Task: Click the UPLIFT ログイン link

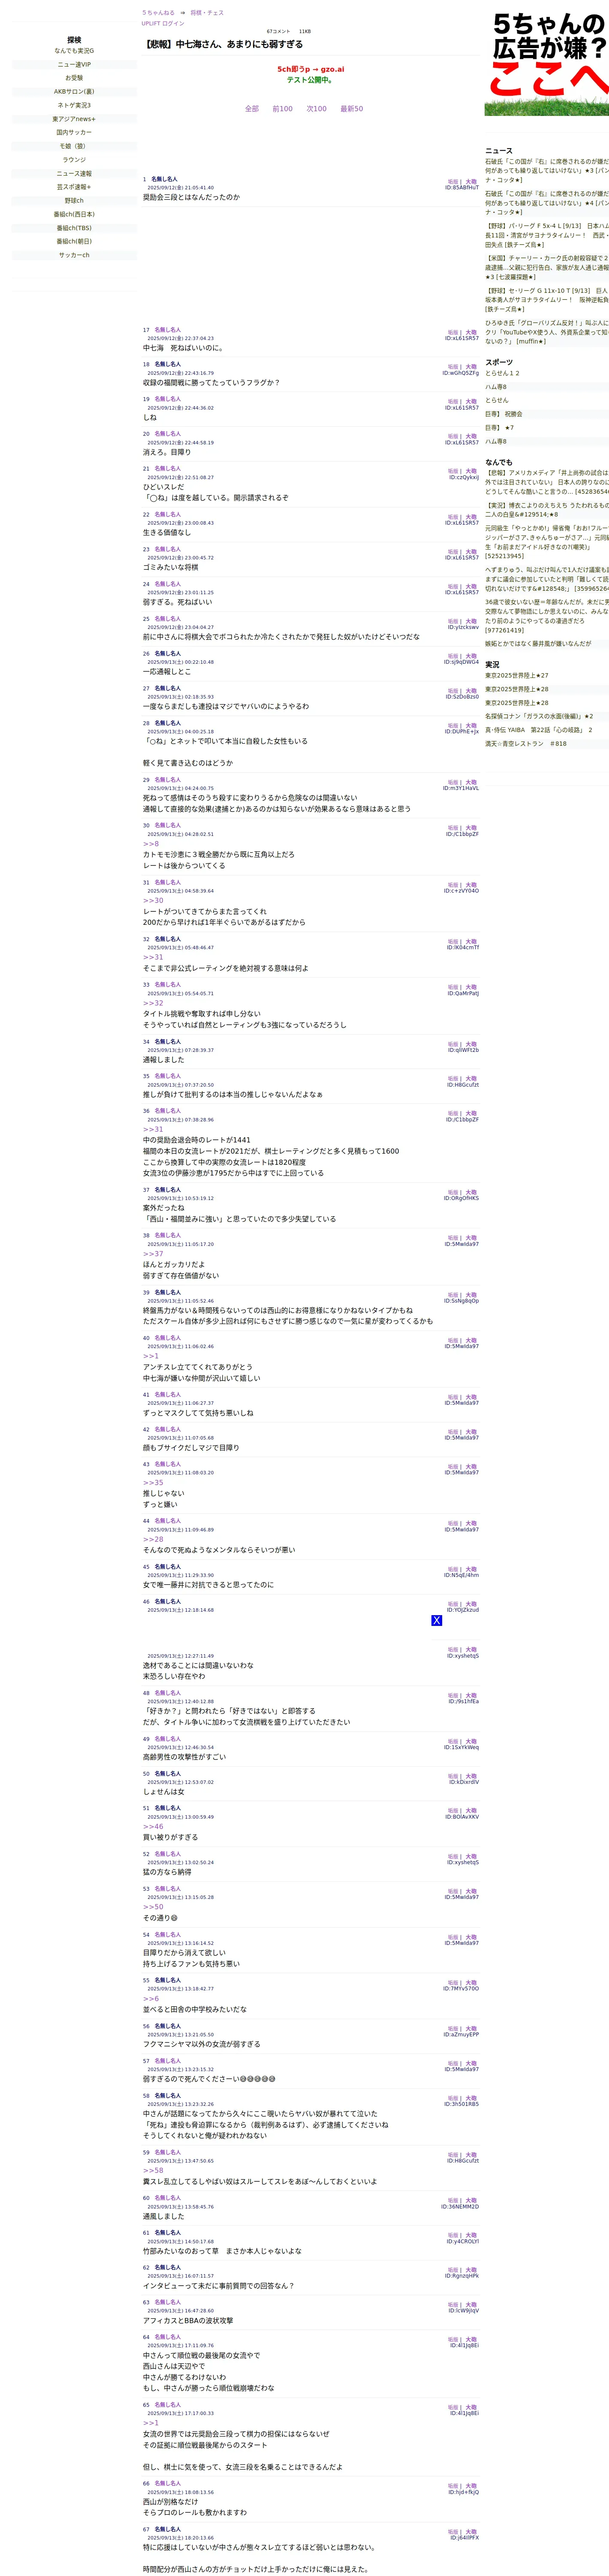Action: coord(163,23)
